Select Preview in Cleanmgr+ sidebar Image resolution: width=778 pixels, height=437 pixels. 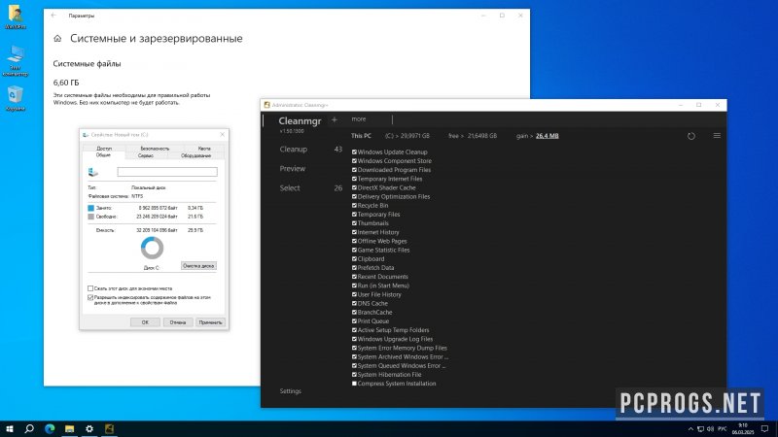coord(293,168)
